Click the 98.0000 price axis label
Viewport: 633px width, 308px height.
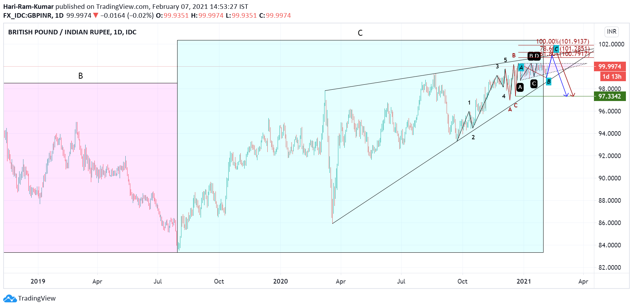click(x=610, y=89)
